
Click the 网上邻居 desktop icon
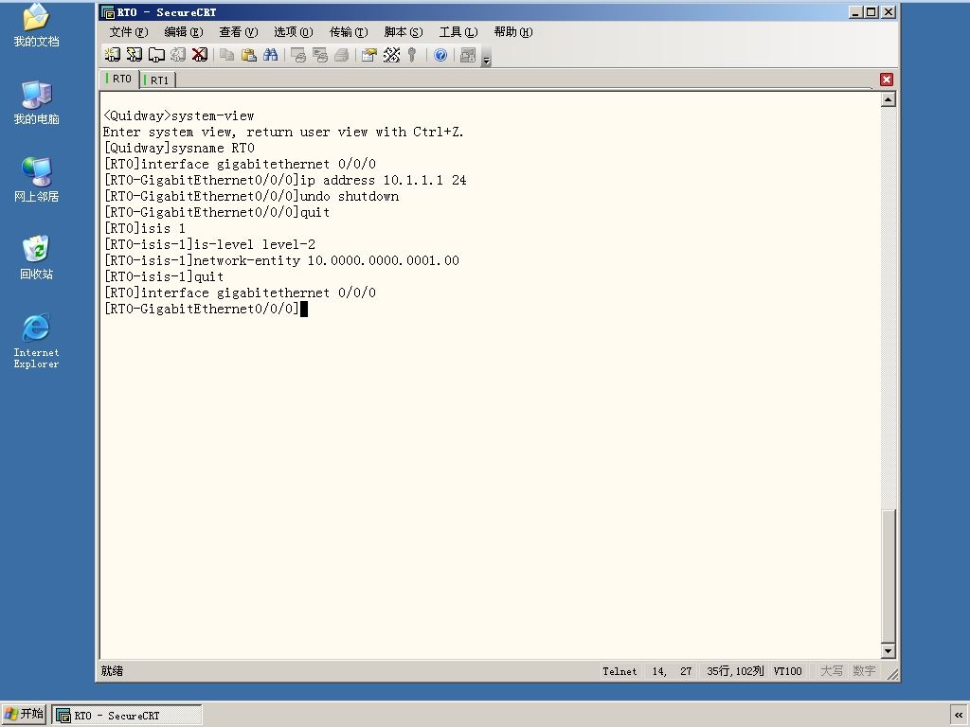click(x=37, y=181)
